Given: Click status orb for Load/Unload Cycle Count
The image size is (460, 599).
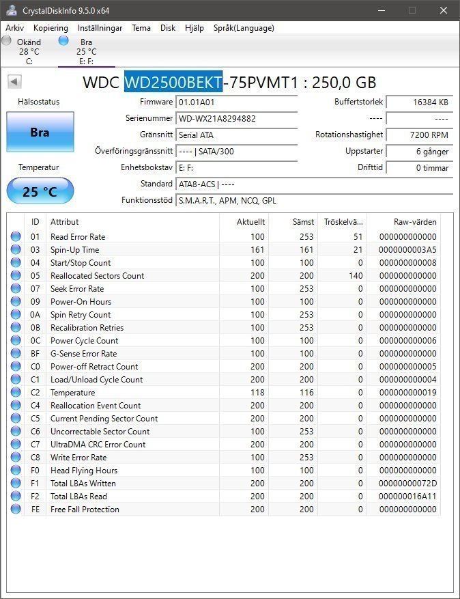Looking at the screenshot, I should click(x=16, y=379).
